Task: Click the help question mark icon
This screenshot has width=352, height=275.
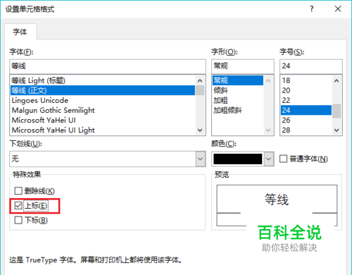Action: (x=312, y=9)
